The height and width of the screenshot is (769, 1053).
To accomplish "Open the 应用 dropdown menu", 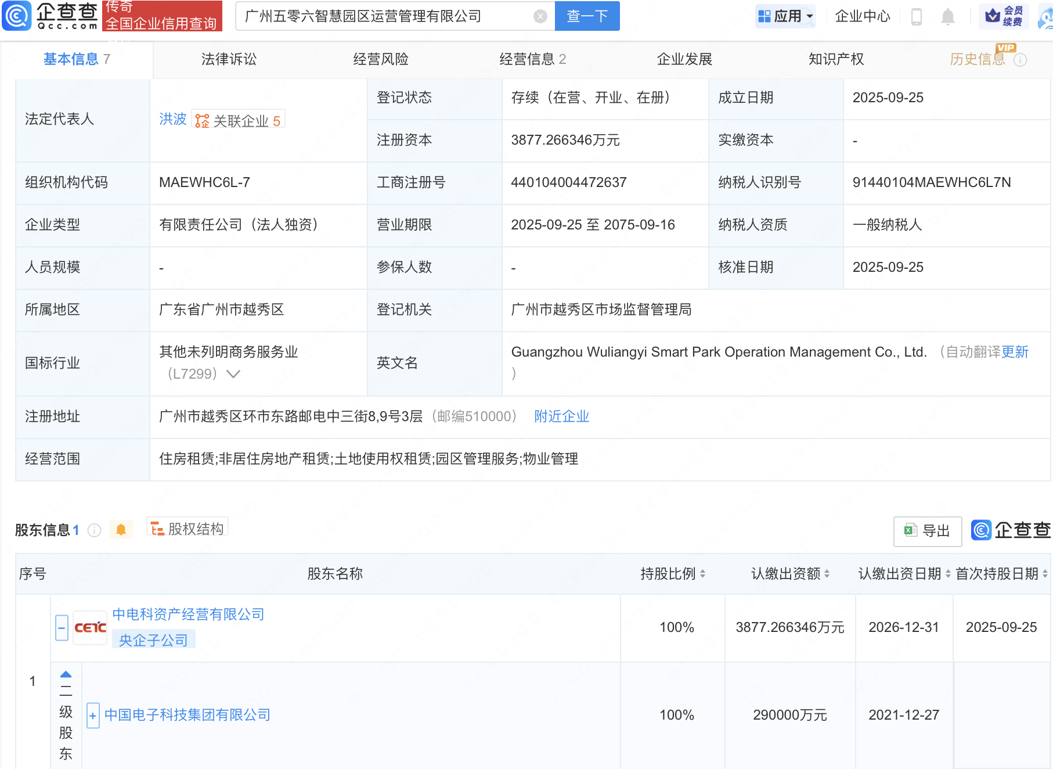I will (x=786, y=16).
